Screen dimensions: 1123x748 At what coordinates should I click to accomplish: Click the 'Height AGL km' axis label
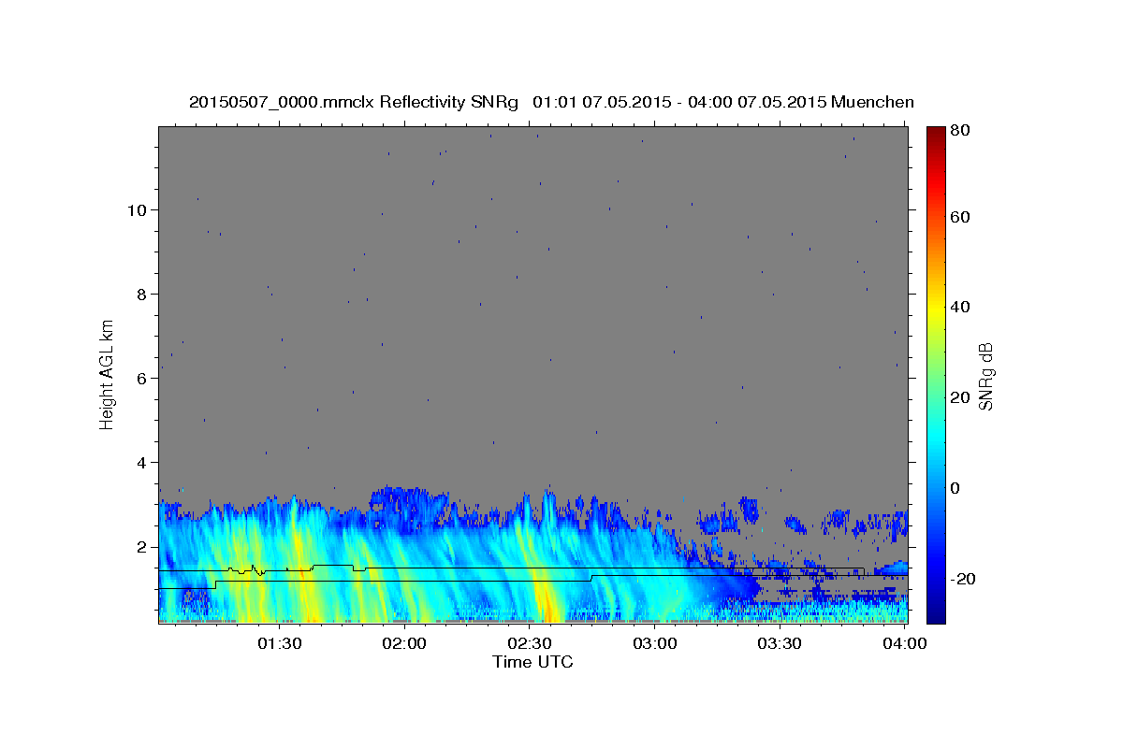click(x=108, y=373)
